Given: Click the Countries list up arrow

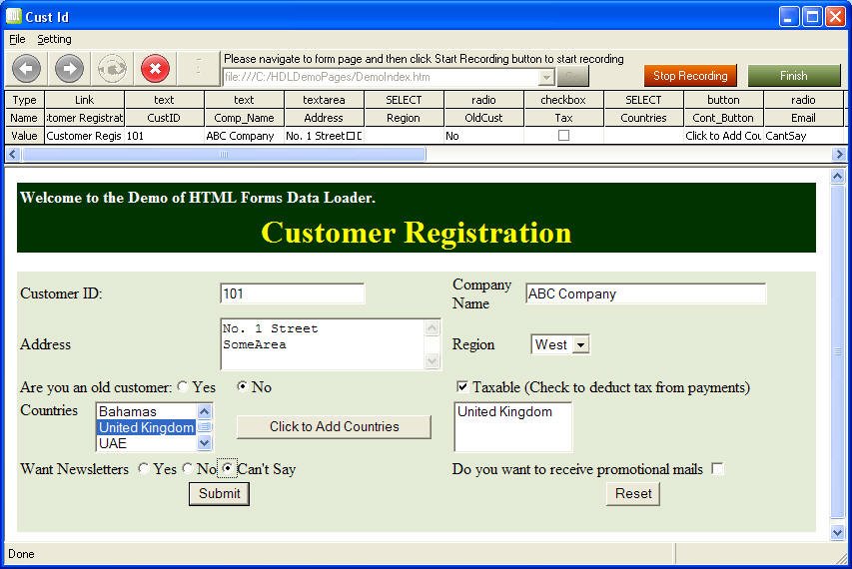Looking at the screenshot, I should 205,411.
